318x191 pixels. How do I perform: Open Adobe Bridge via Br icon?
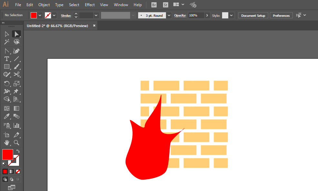pos(154,5)
